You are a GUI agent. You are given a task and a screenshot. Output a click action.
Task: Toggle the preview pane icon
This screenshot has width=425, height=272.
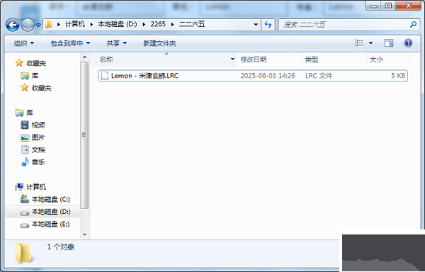389,42
